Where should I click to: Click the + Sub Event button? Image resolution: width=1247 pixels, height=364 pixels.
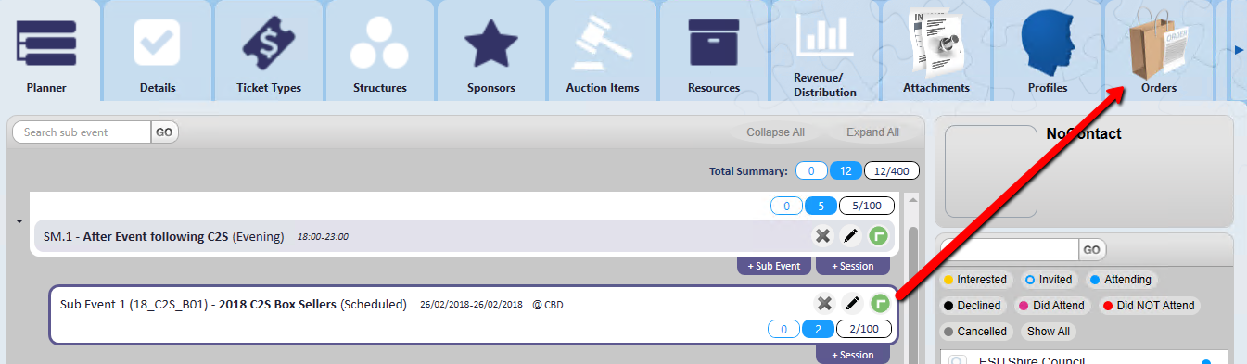point(775,266)
